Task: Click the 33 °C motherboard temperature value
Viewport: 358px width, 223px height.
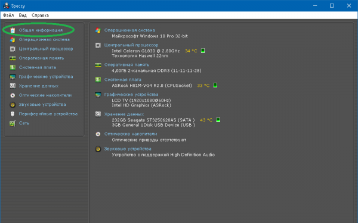Action: coord(203,86)
